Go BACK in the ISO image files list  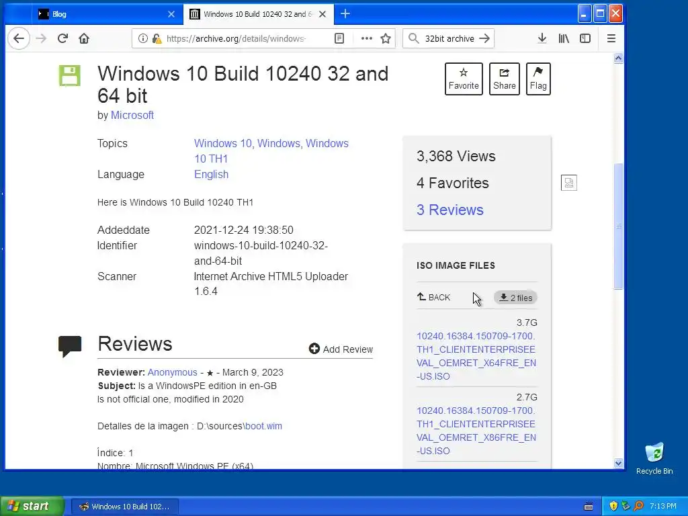click(x=433, y=298)
